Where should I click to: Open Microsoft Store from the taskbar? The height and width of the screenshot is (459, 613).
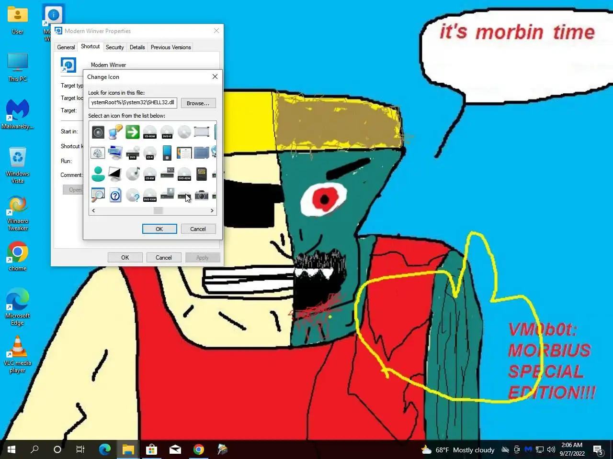coord(152,449)
